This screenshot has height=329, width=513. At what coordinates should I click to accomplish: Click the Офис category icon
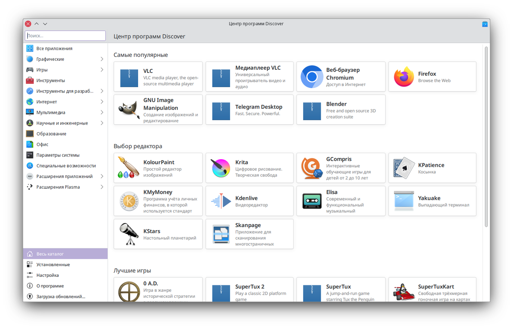click(29, 144)
